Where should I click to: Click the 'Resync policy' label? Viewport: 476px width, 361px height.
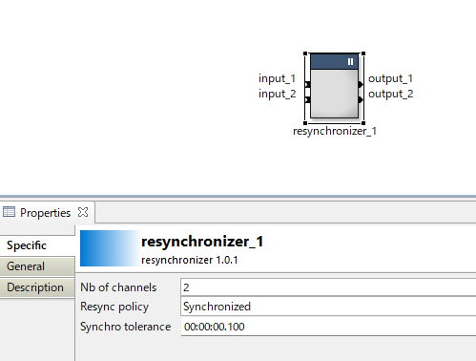coord(114,307)
